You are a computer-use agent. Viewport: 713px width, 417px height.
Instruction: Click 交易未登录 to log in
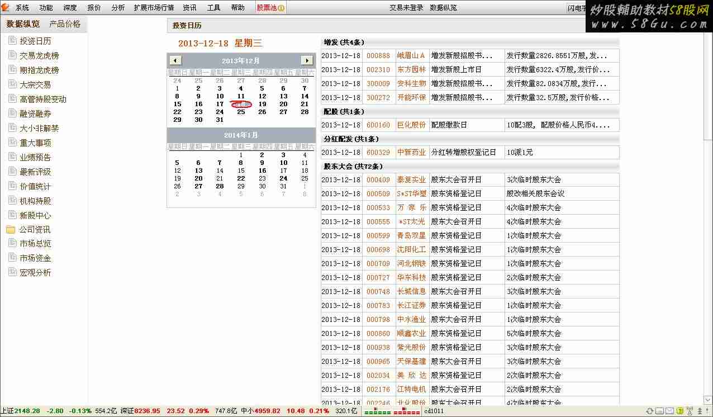[406, 8]
